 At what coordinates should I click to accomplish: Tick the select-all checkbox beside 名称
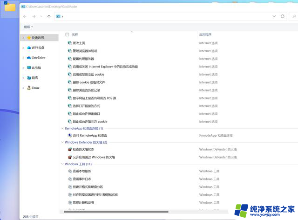[67, 34]
